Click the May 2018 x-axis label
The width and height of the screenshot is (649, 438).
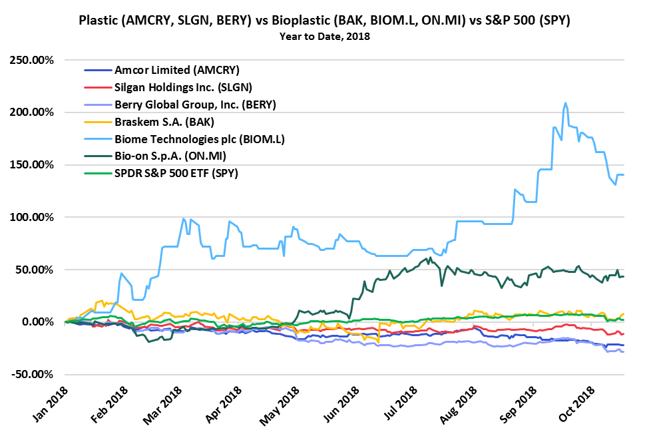(280, 405)
